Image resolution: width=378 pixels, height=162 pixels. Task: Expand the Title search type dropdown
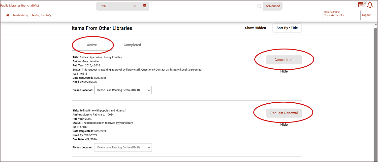point(118,6)
